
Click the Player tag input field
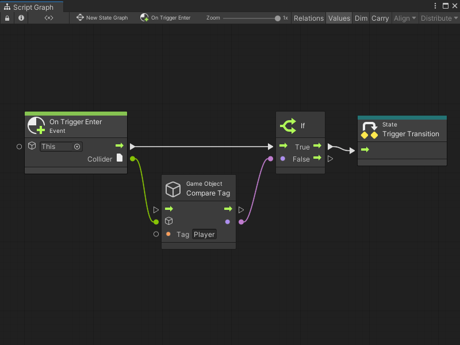coord(204,234)
